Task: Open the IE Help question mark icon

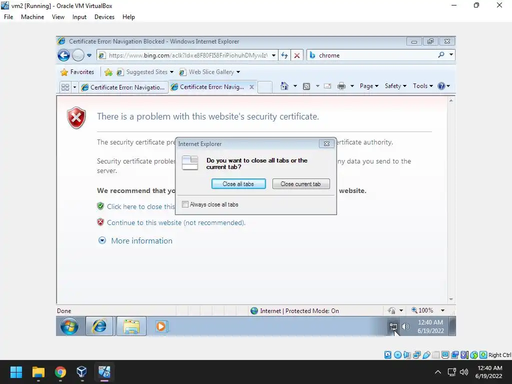Action: coord(441,86)
